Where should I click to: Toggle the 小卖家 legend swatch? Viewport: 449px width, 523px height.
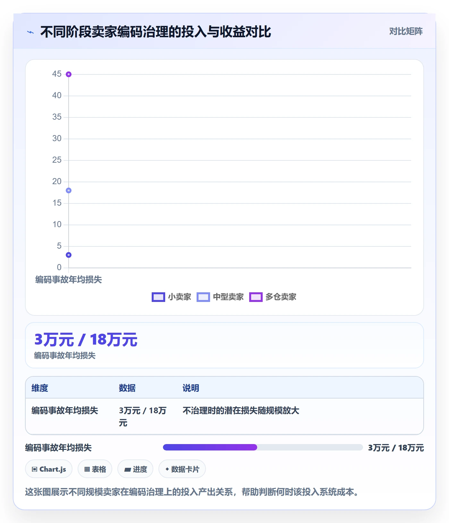pos(158,297)
